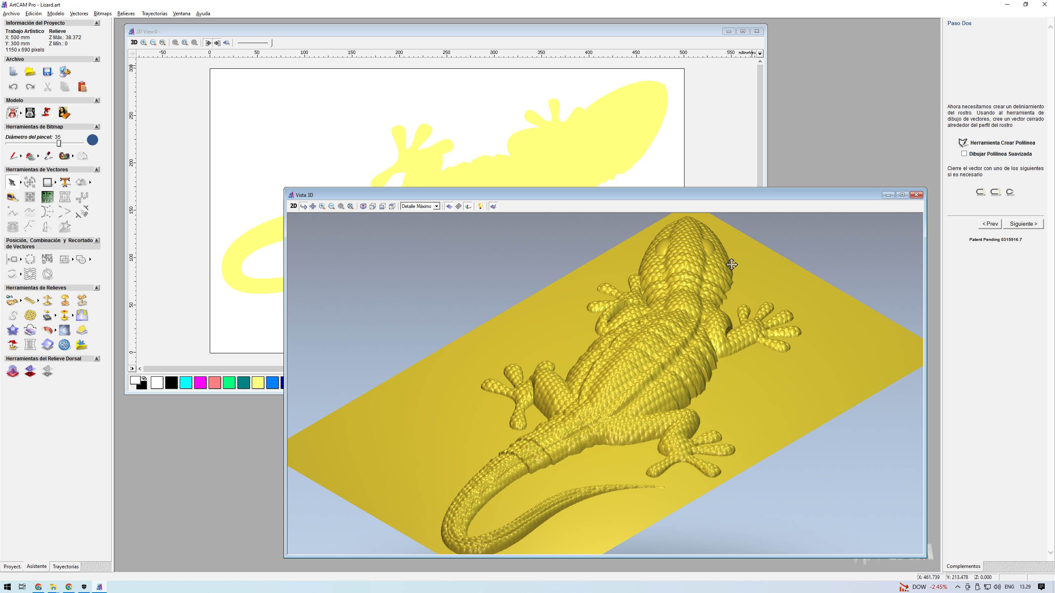Enable Dibujar Polilinea Suavizada checkbox
The height and width of the screenshot is (593, 1055).
964,154
